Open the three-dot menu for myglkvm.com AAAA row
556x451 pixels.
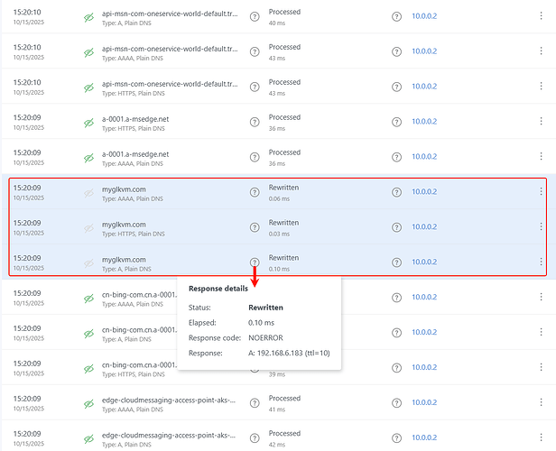(x=541, y=191)
